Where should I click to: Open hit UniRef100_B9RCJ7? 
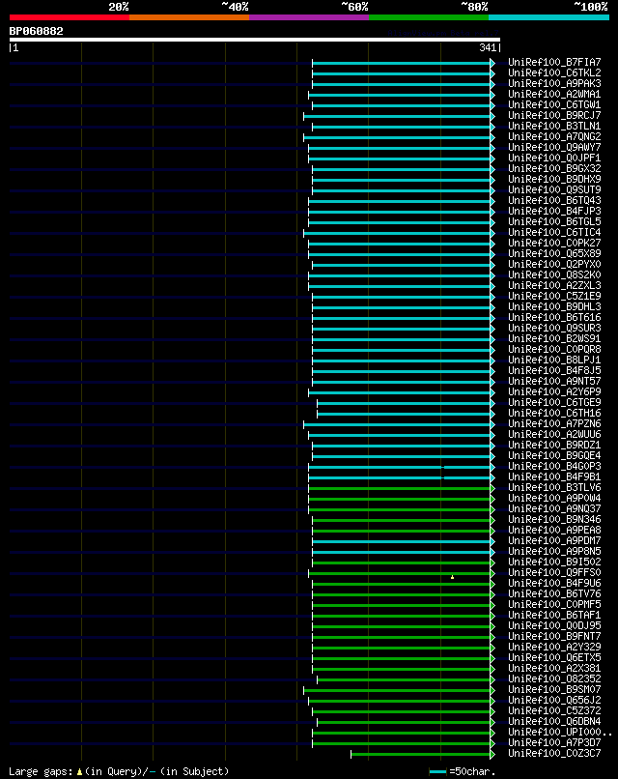pos(554,115)
